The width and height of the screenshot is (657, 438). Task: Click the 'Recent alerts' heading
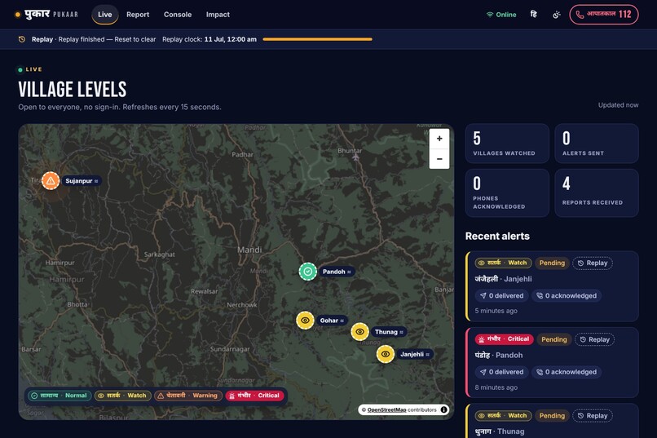497,236
